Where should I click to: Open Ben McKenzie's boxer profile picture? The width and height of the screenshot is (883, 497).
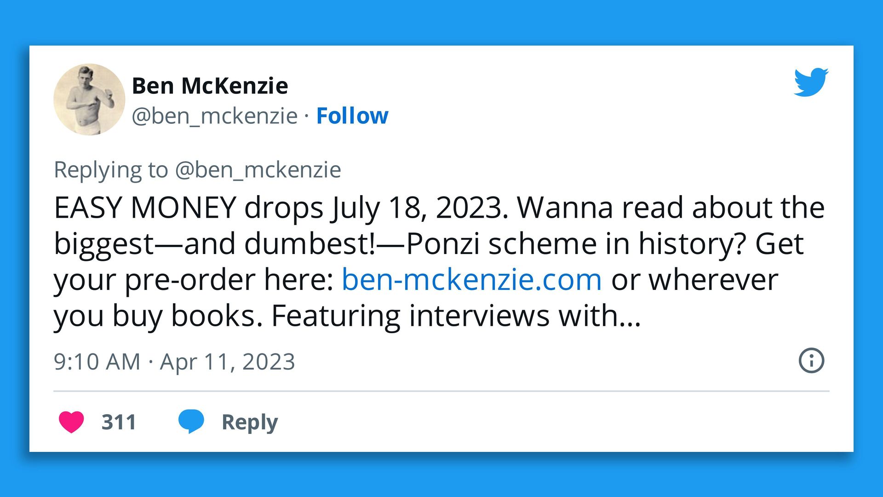click(89, 99)
